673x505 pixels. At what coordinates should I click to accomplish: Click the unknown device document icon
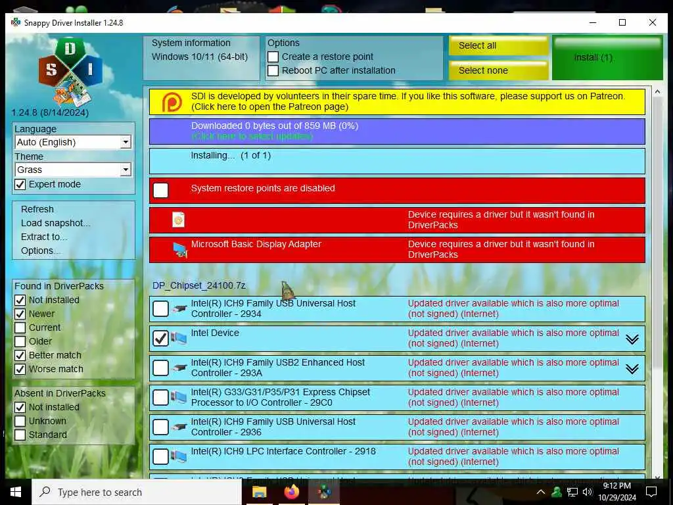click(178, 220)
